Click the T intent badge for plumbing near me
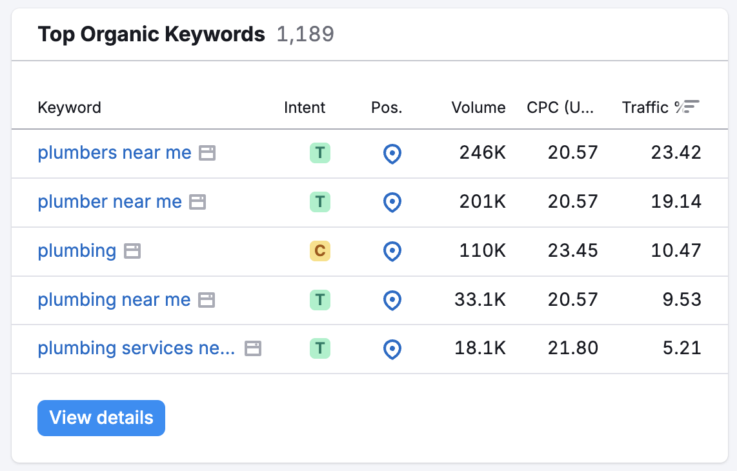Viewport: 737px width, 471px height. point(320,300)
